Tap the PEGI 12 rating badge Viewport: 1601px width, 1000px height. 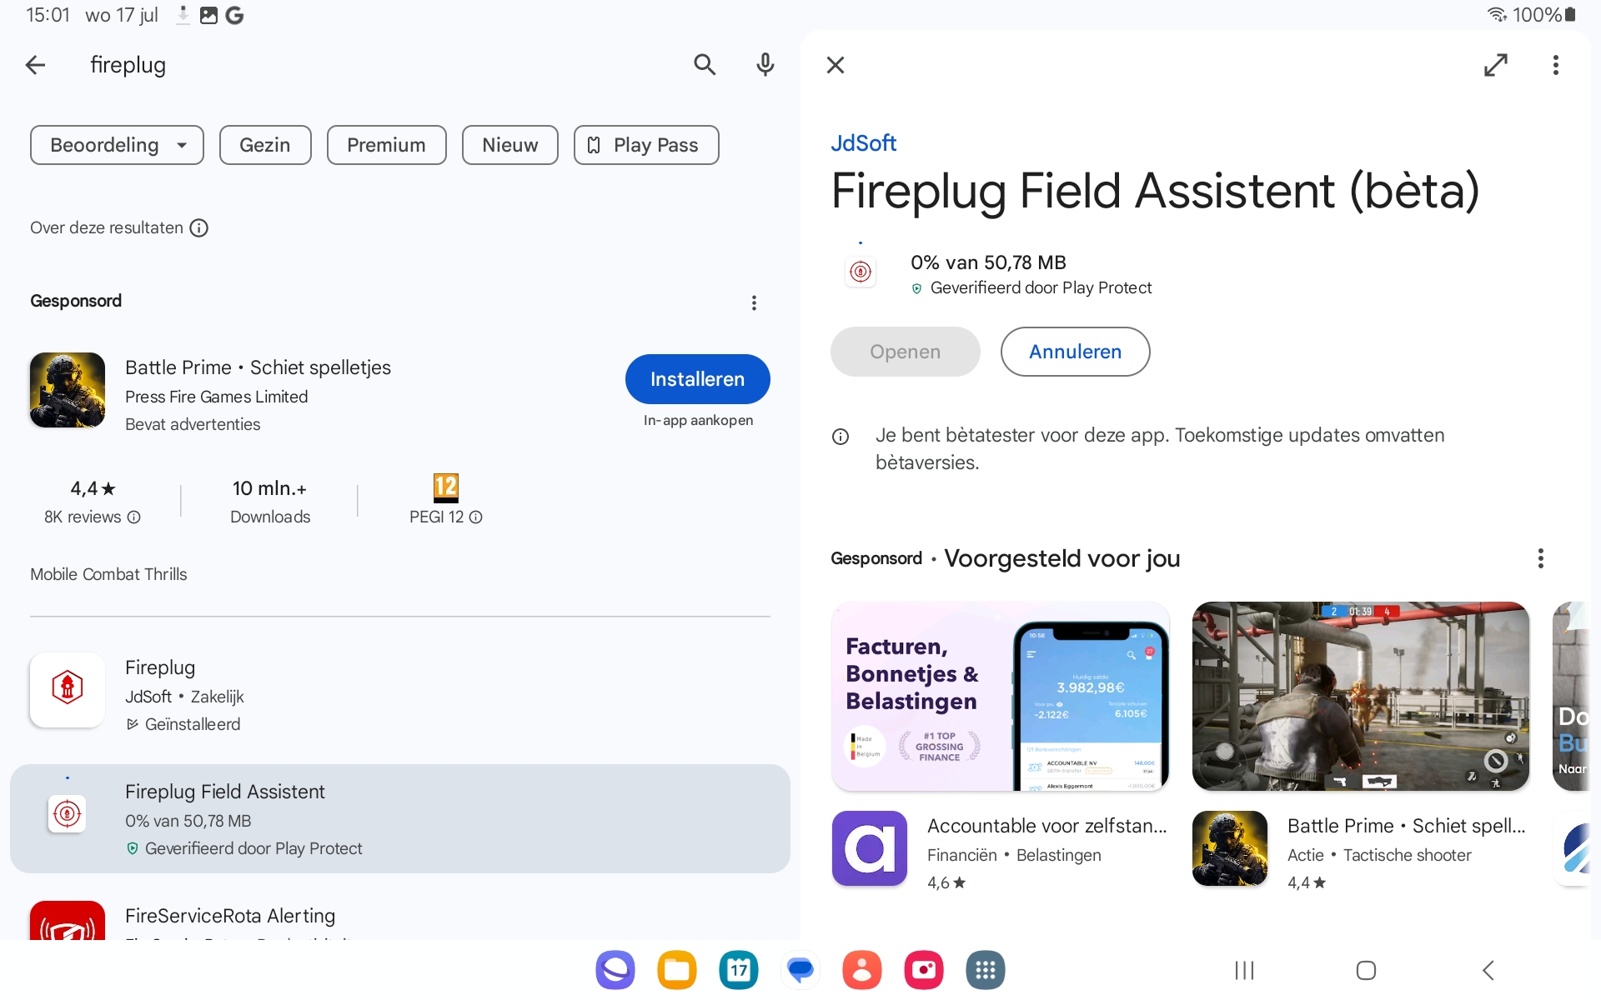point(445,488)
